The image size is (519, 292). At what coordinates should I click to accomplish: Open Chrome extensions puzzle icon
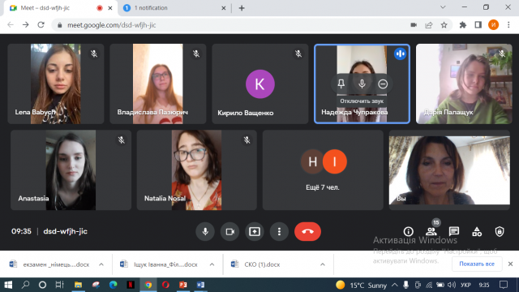click(x=463, y=25)
